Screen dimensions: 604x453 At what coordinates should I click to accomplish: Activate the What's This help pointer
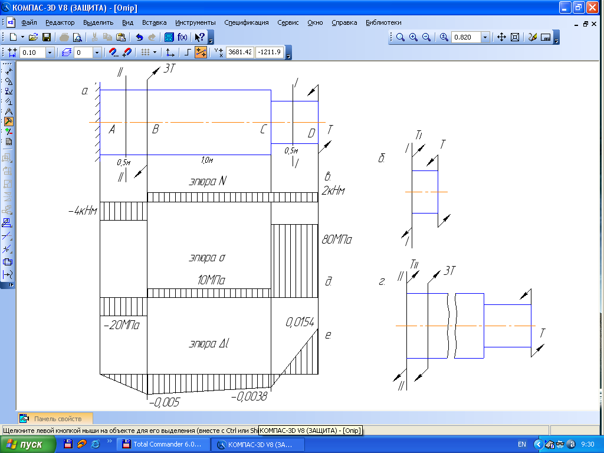(x=199, y=37)
